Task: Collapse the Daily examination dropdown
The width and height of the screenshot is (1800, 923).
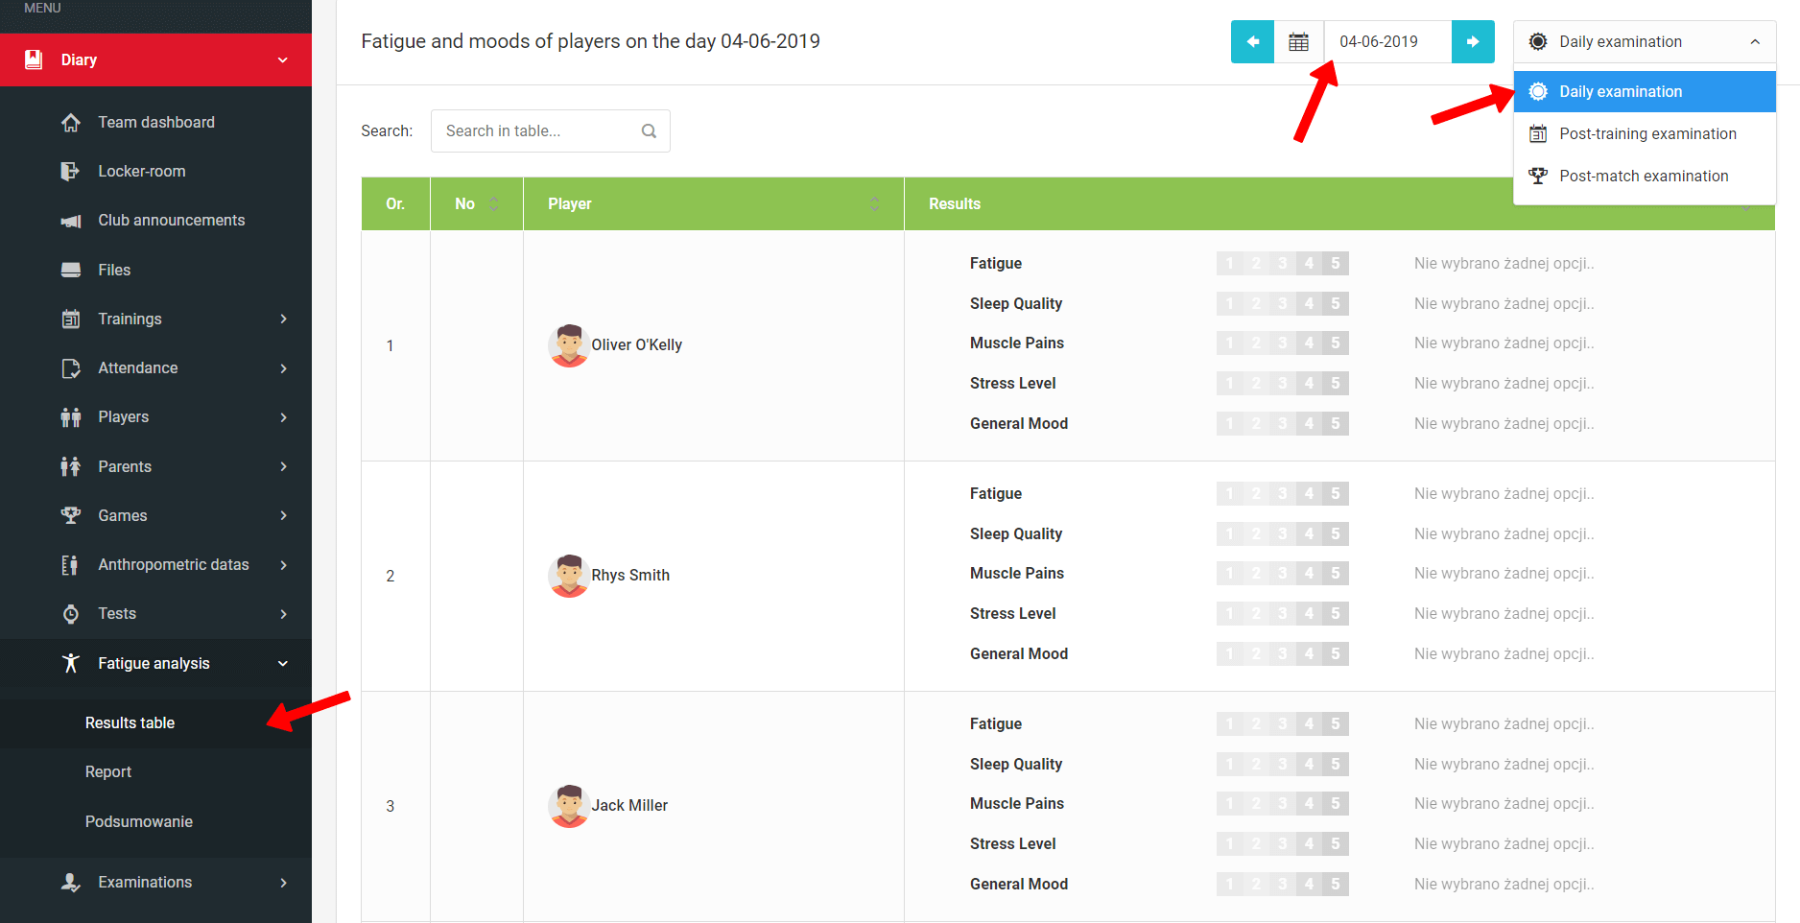Action: coord(1644,42)
